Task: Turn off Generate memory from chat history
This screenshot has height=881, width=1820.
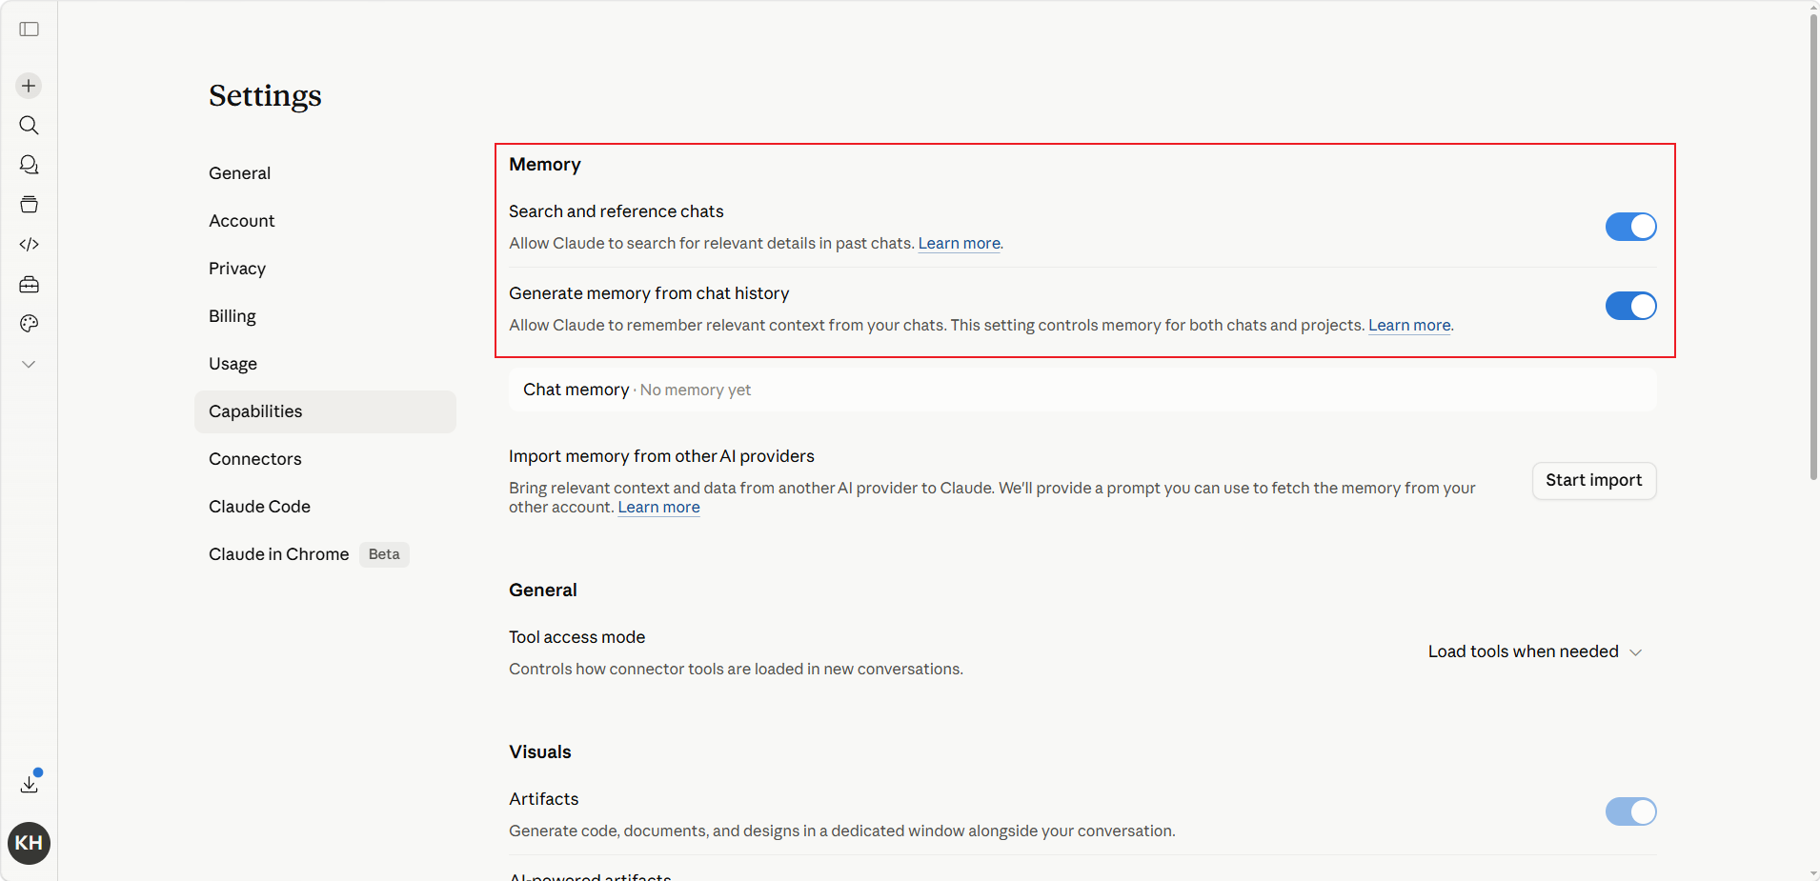Action: pyautogui.click(x=1630, y=306)
